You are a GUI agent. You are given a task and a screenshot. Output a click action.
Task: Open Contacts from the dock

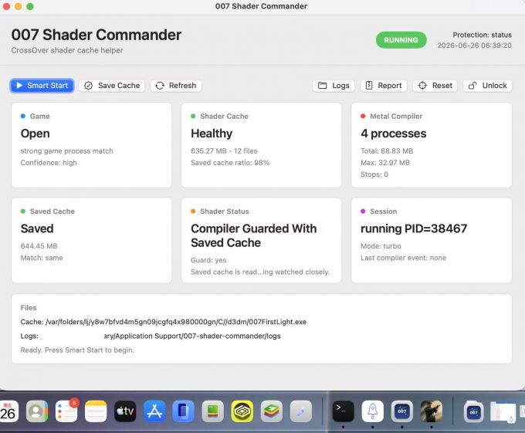coord(37,411)
